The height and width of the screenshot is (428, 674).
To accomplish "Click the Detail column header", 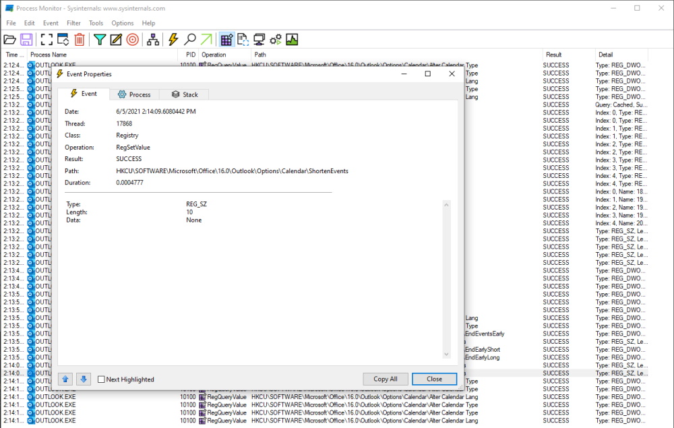I will [x=621, y=55].
